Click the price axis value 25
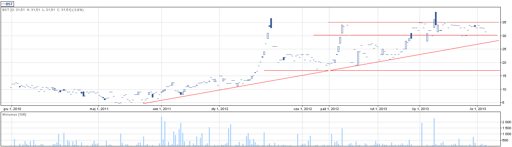 (x=504, y=49)
